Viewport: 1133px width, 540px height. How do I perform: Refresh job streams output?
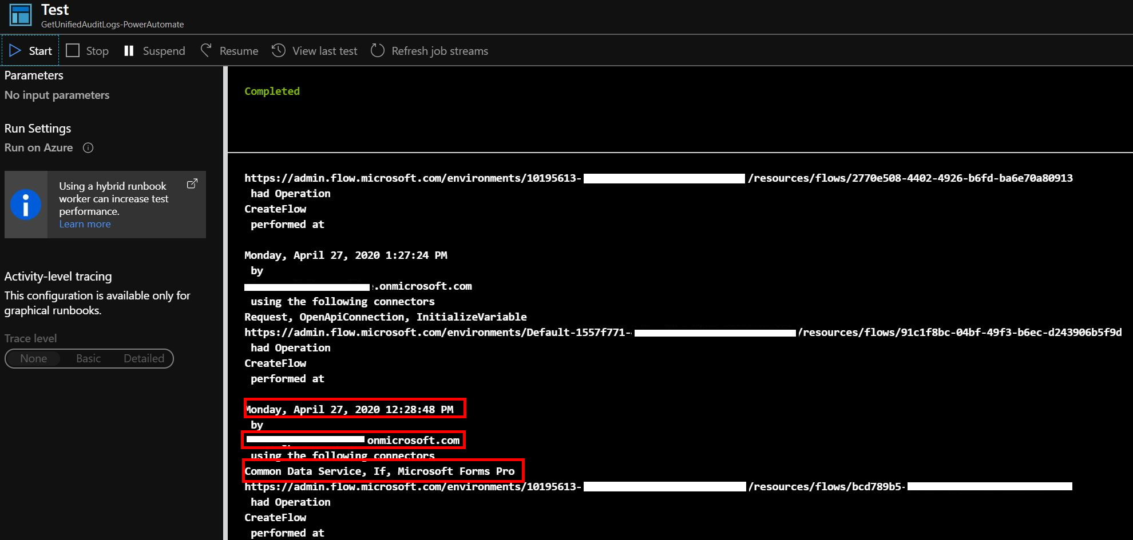[x=429, y=51]
